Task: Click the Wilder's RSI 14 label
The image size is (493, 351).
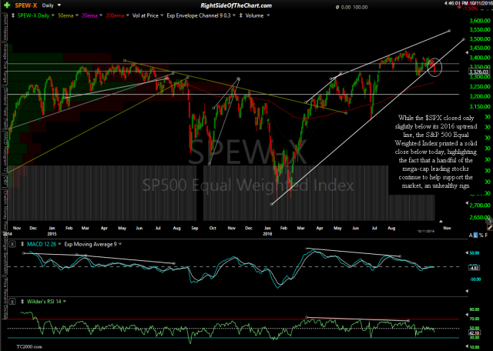Action: [x=45, y=302]
